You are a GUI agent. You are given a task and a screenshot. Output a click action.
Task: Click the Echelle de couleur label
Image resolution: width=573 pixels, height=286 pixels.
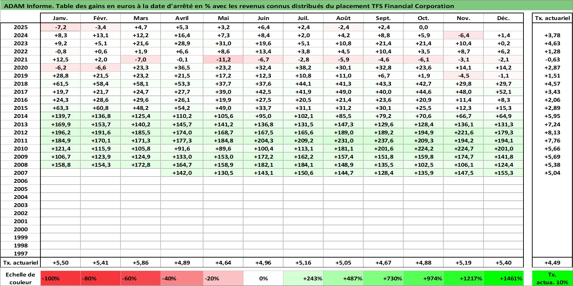tap(20, 278)
